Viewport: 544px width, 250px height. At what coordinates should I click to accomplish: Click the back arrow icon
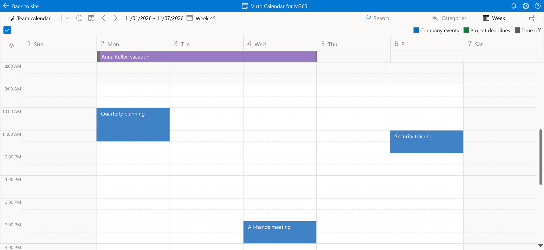pyautogui.click(x=6, y=6)
